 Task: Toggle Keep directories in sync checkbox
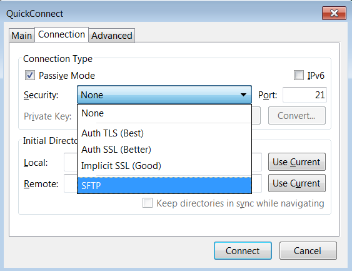[x=148, y=203]
